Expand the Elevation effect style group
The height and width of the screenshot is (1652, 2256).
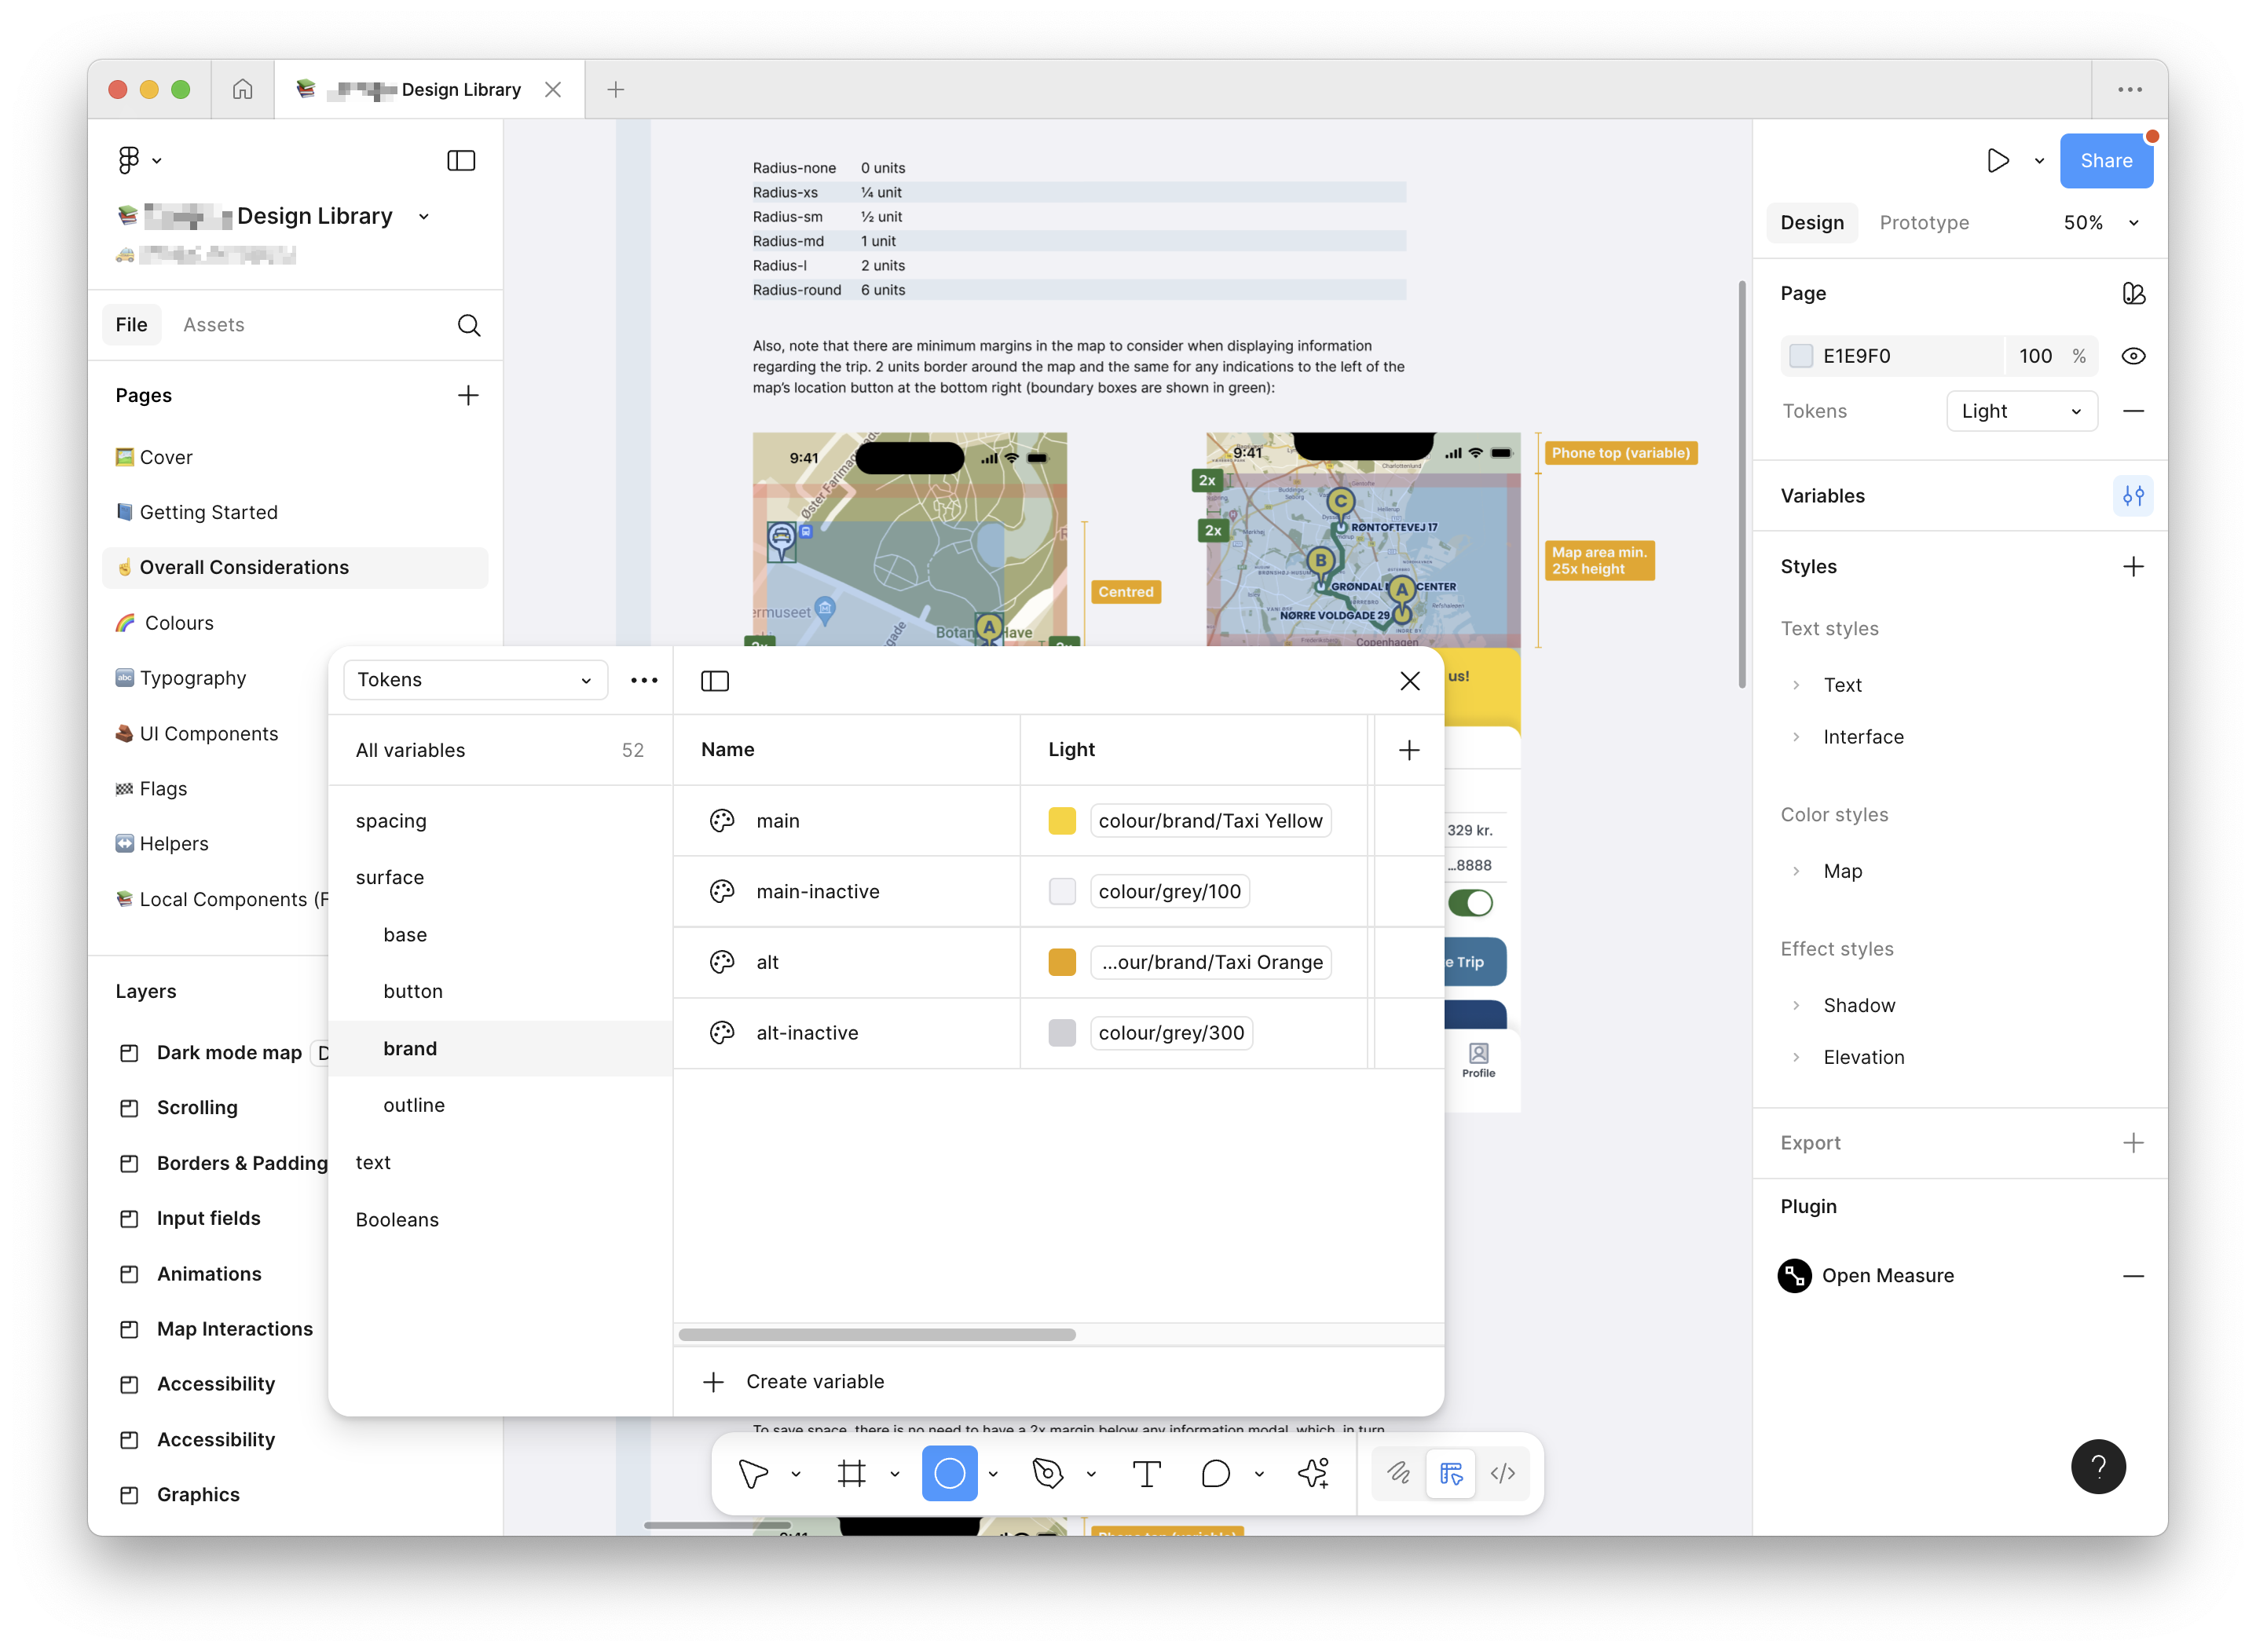(1796, 1057)
